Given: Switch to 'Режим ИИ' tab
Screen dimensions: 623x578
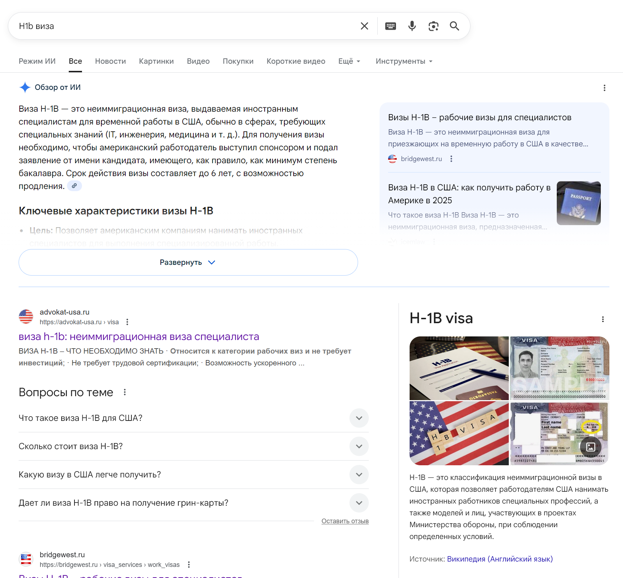Looking at the screenshot, I should click(x=37, y=61).
